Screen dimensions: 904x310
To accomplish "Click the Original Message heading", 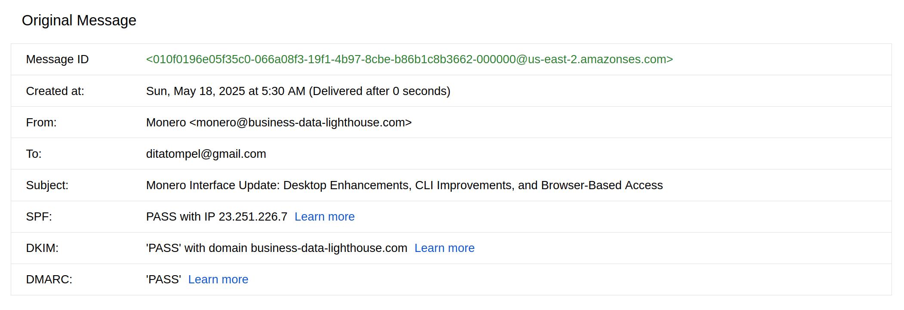I will point(79,21).
